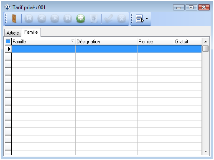Click scrollbar down arrow

[206, 152]
